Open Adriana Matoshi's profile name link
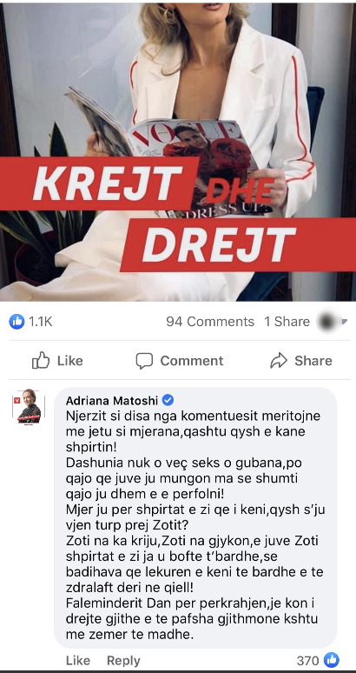 pos(112,401)
